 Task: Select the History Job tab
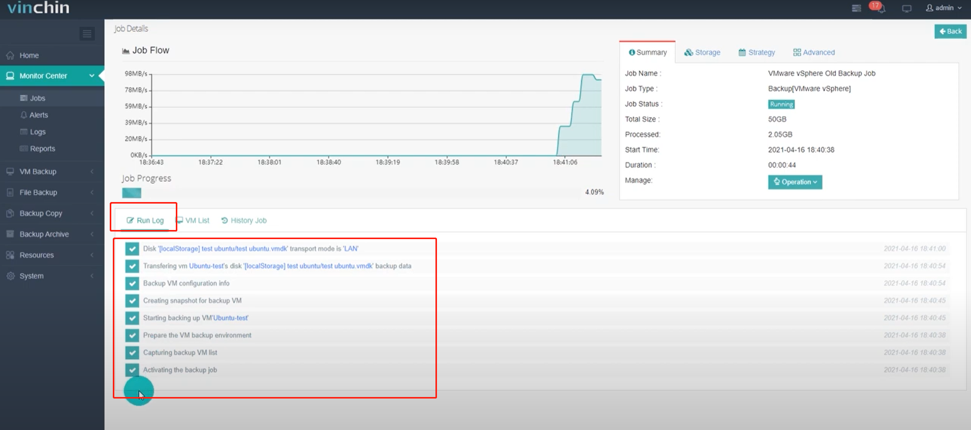pos(244,220)
